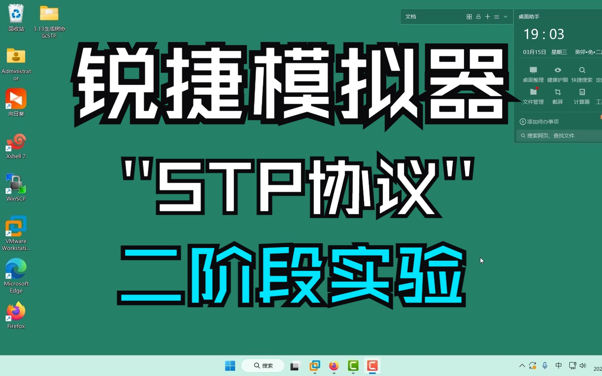Viewport: 602px width, 376px height.
Task: Start 截屏 screenshot tool
Action: [558, 96]
